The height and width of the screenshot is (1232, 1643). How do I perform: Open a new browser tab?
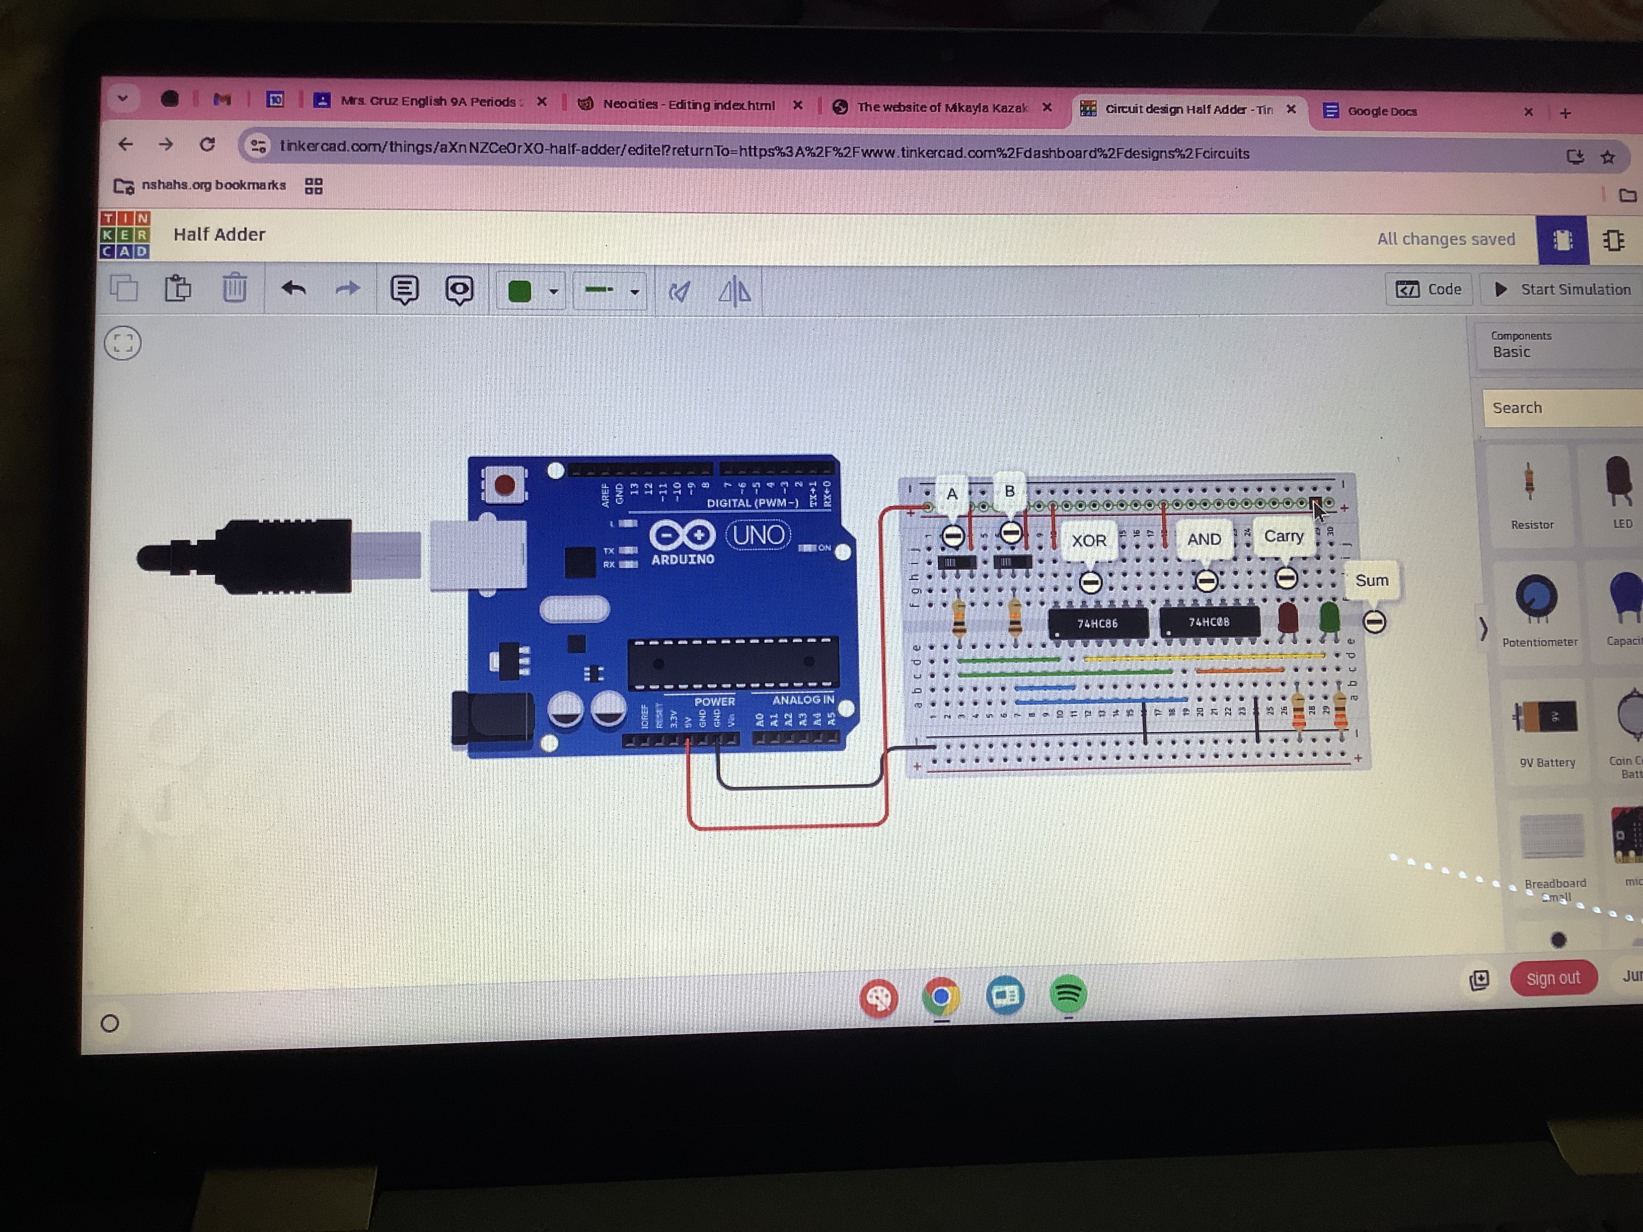(x=1565, y=113)
